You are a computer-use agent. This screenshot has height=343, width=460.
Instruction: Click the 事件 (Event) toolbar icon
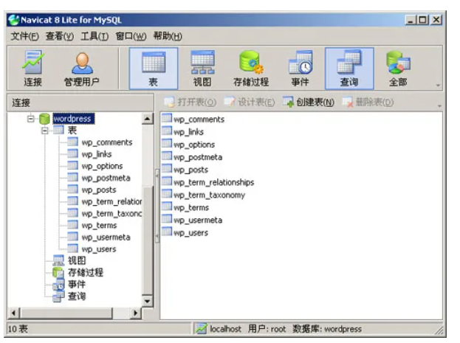click(x=300, y=69)
